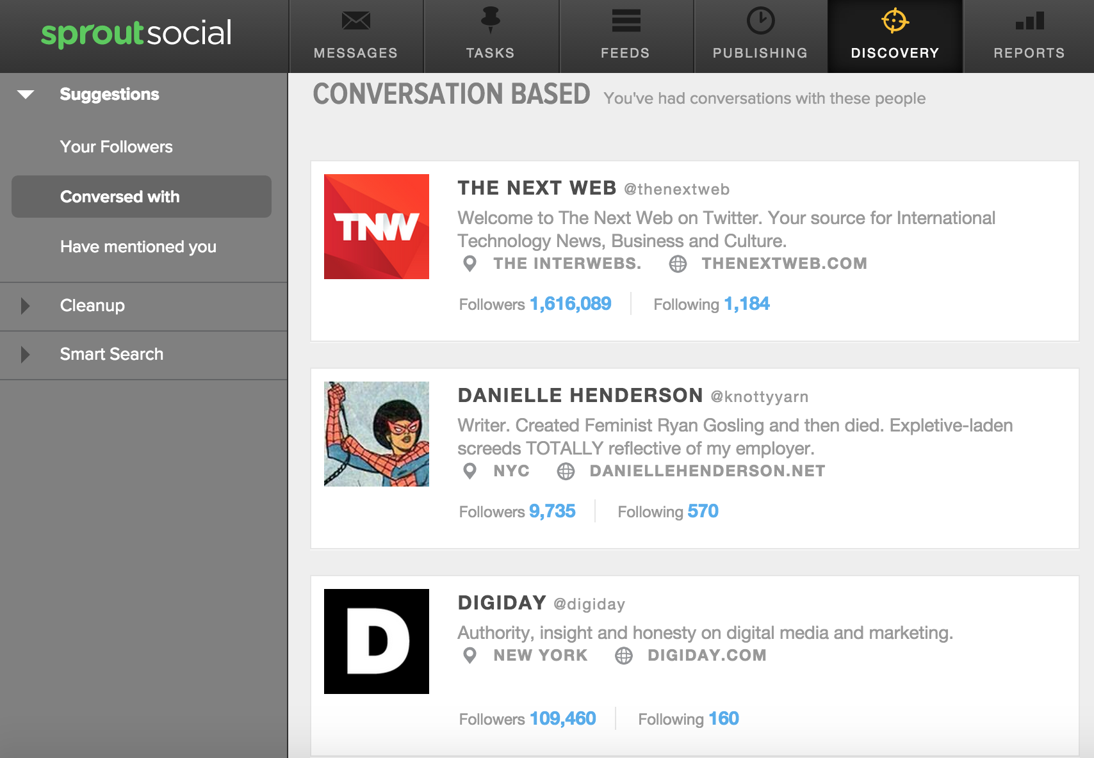Open the DANIELLEHENDERSON.NET website link

708,471
